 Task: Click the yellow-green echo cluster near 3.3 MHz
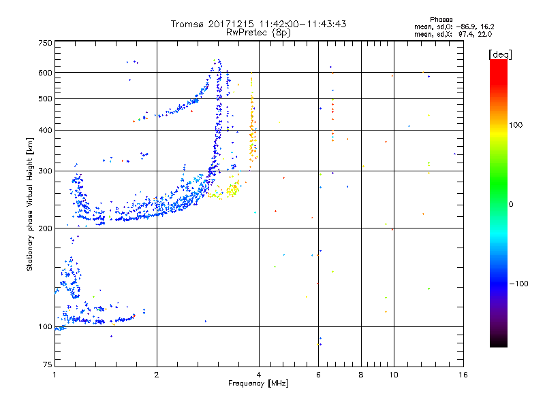tap(232, 190)
